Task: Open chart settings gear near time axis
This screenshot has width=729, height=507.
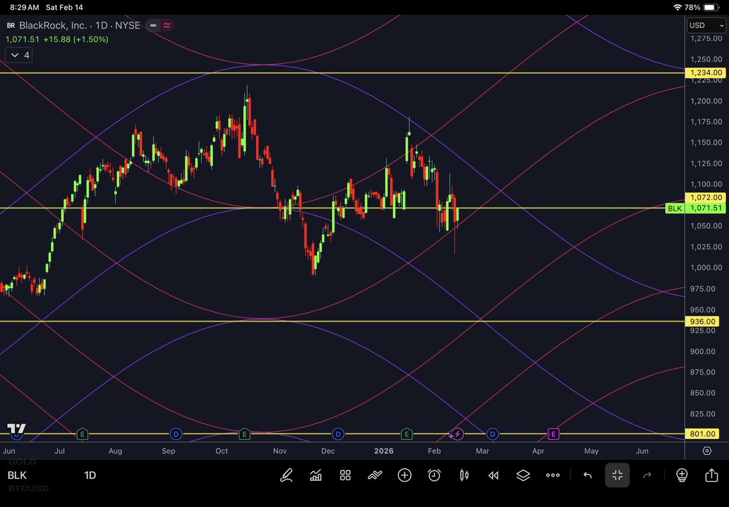Action: (x=707, y=451)
